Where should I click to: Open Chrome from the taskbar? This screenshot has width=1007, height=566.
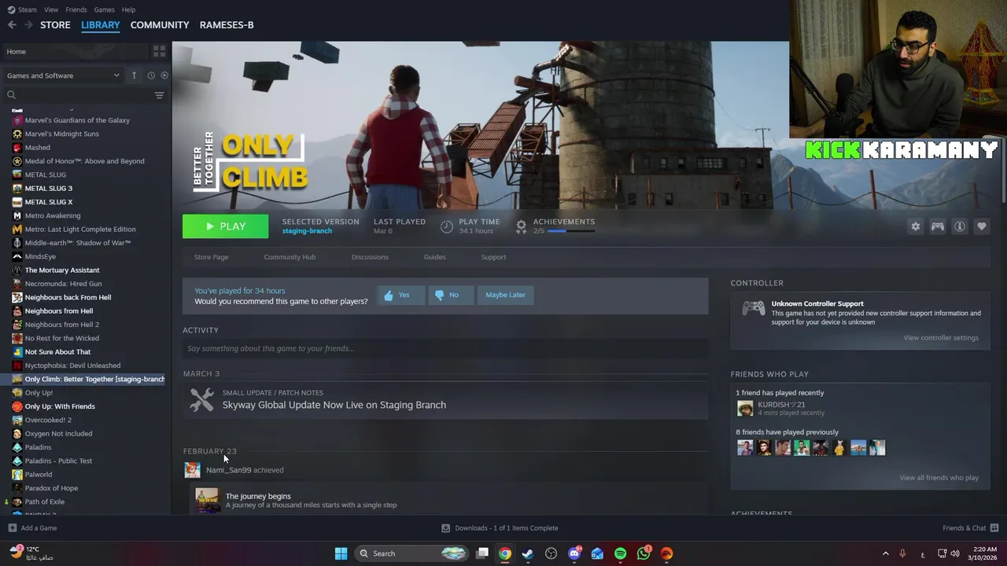[x=505, y=553]
